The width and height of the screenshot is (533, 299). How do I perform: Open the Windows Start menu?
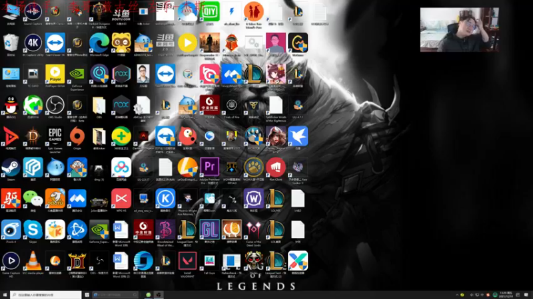click(5, 295)
